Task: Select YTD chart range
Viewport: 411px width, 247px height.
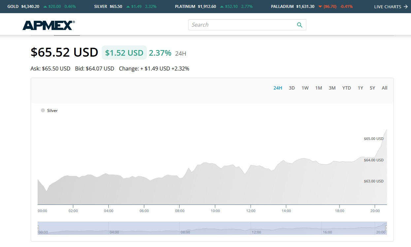Action: [347, 88]
